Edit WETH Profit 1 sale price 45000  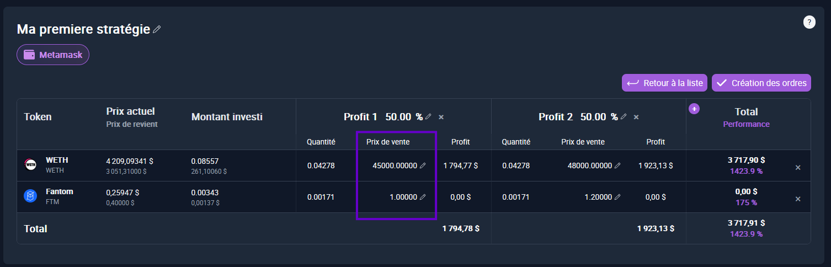tap(423, 165)
